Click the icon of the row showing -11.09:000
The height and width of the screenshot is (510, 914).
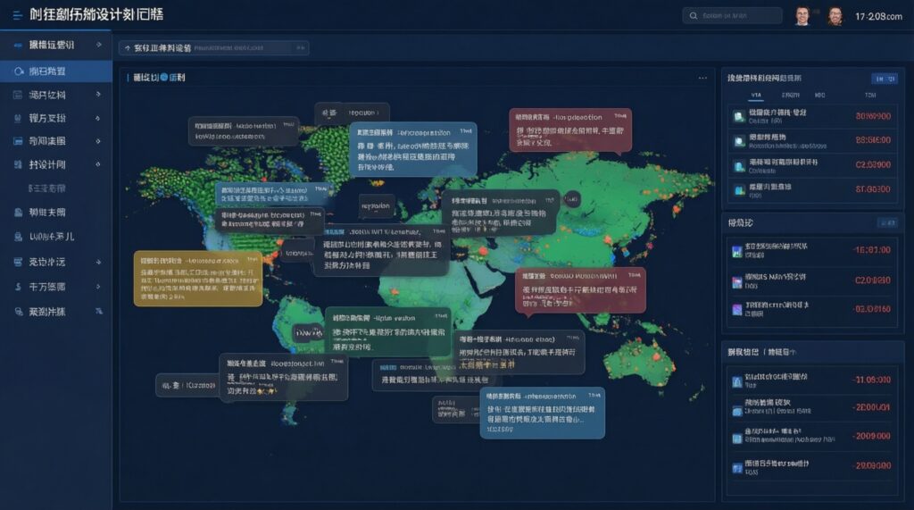pos(737,381)
